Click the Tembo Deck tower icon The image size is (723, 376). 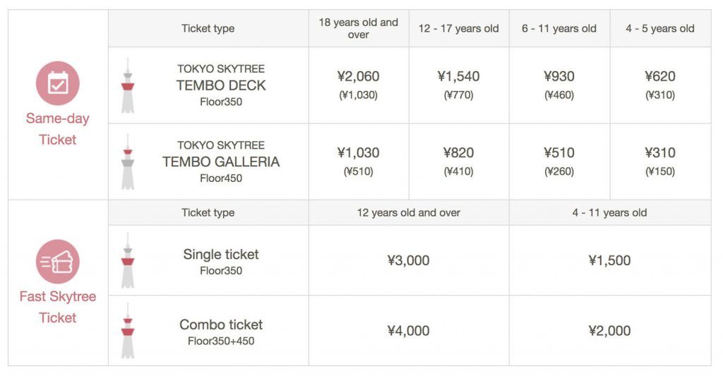(x=128, y=85)
